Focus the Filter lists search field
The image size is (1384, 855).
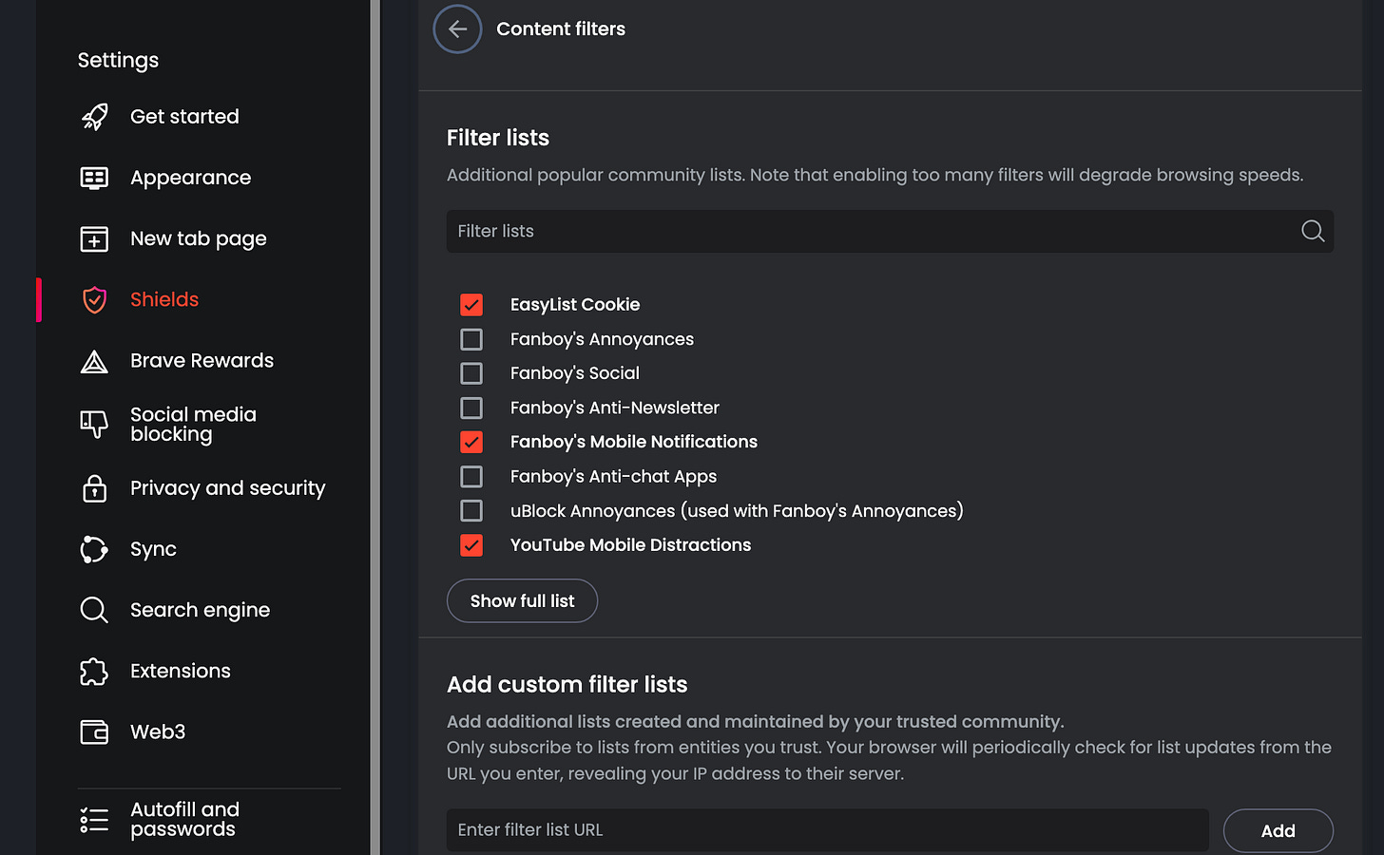(890, 231)
